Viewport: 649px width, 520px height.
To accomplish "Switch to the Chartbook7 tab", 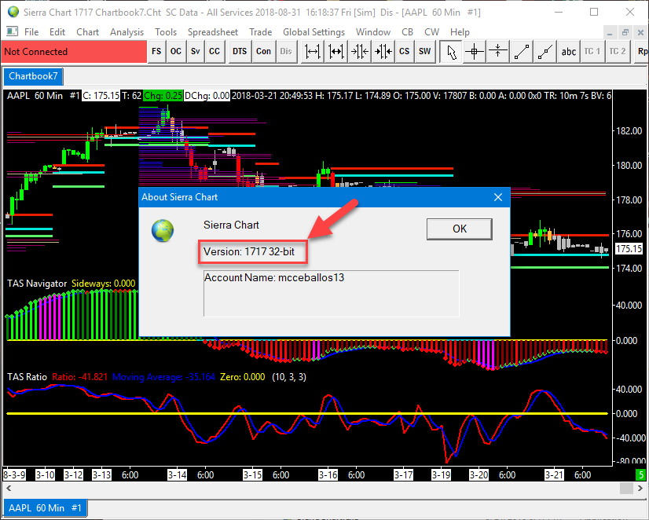I will click(33, 76).
